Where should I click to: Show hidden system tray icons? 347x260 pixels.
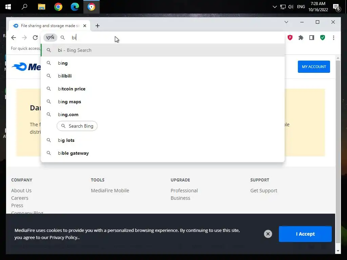[274, 7]
